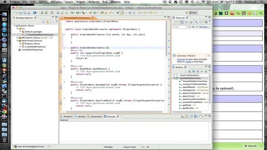Expand import declarations in Outline
The width and height of the screenshot is (267, 150).
click(174, 75)
